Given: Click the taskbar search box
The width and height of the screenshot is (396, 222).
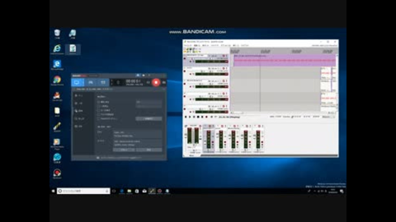Looking at the screenshot, I should point(83,191).
